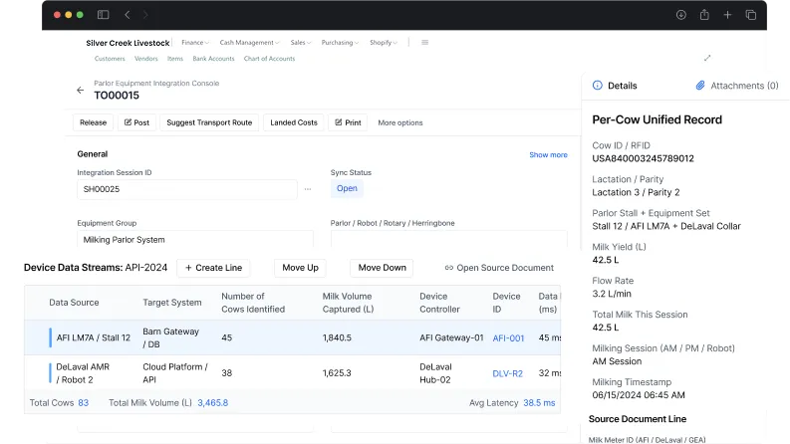The height and width of the screenshot is (444, 790).
Task: Open the hamburger menu icon after Shopify
Action: [x=425, y=43]
